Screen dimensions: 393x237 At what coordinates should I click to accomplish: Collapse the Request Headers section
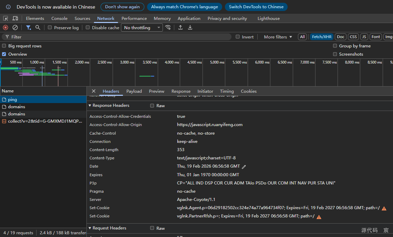click(90, 228)
